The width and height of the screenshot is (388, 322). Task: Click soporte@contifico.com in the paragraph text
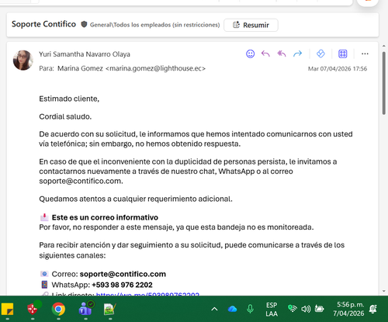pyautogui.click(x=80, y=181)
